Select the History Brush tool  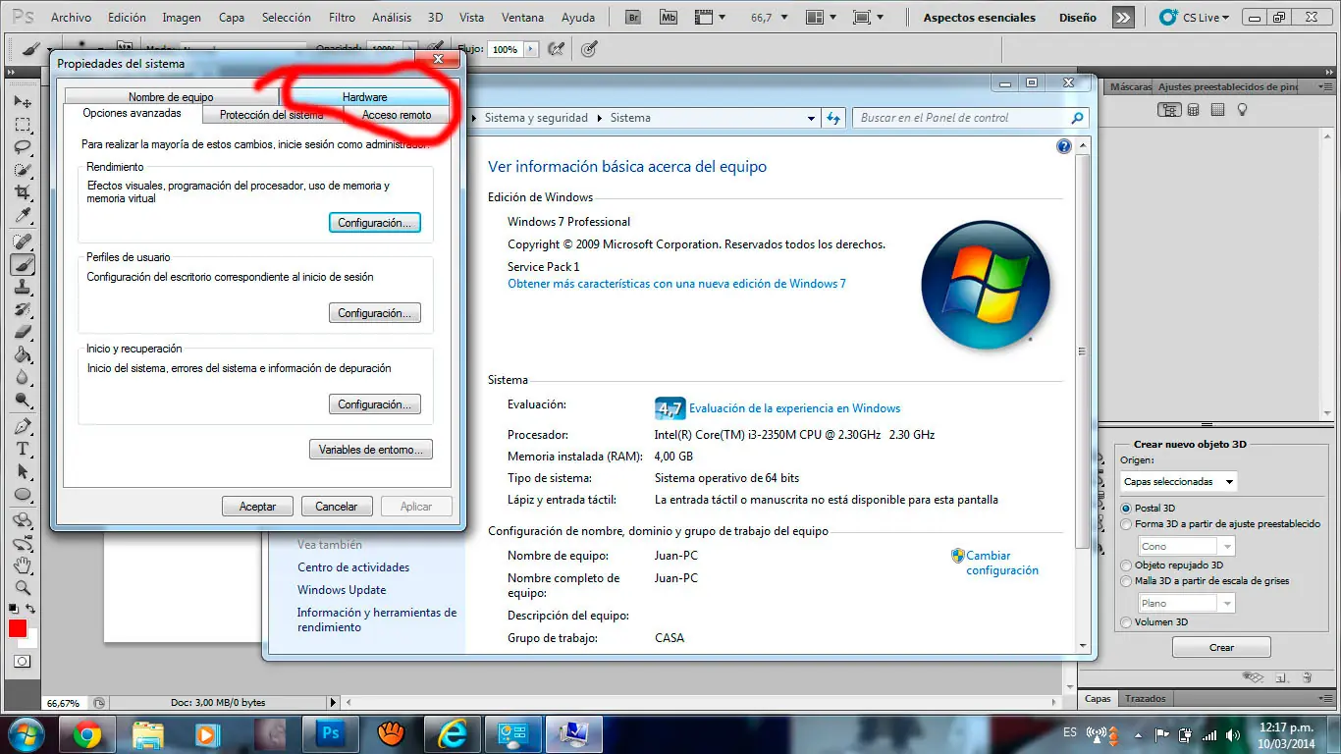[x=23, y=310]
